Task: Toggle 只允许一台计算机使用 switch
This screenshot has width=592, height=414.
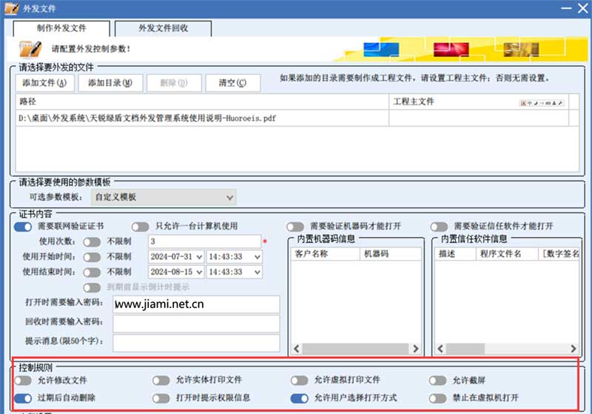Action: point(141,227)
